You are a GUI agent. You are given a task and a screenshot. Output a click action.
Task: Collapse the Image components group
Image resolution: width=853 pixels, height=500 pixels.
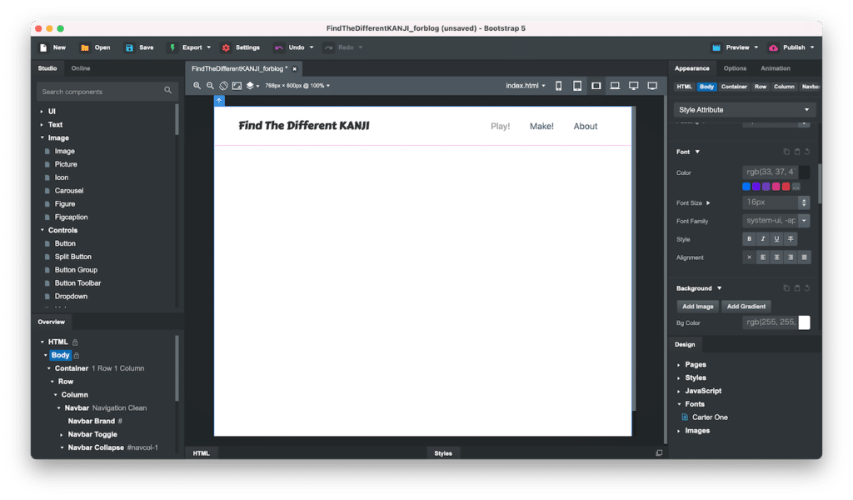click(42, 138)
